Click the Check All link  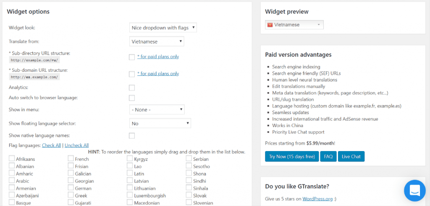click(51, 145)
